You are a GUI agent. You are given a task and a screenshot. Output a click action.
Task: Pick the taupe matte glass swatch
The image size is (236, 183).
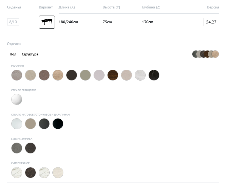[x=30, y=124]
